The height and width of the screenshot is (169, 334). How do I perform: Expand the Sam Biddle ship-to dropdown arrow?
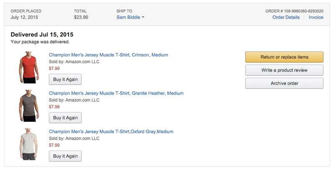[143, 17]
